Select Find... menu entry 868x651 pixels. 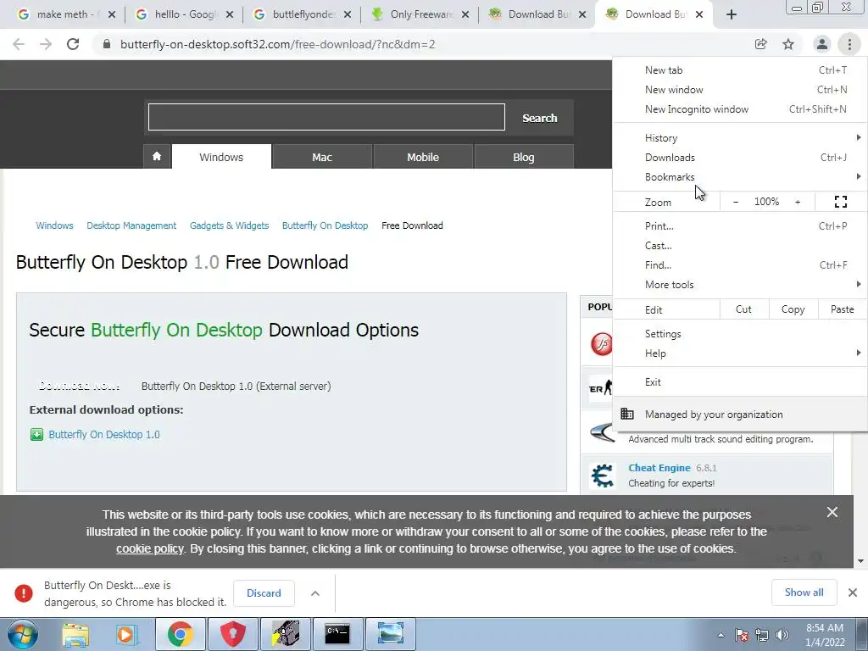tap(739, 265)
